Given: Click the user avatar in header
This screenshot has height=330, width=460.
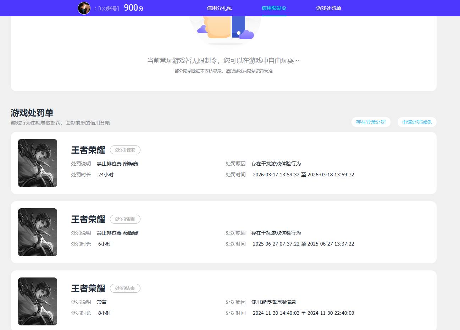Looking at the screenshot, I should [84, 8].
